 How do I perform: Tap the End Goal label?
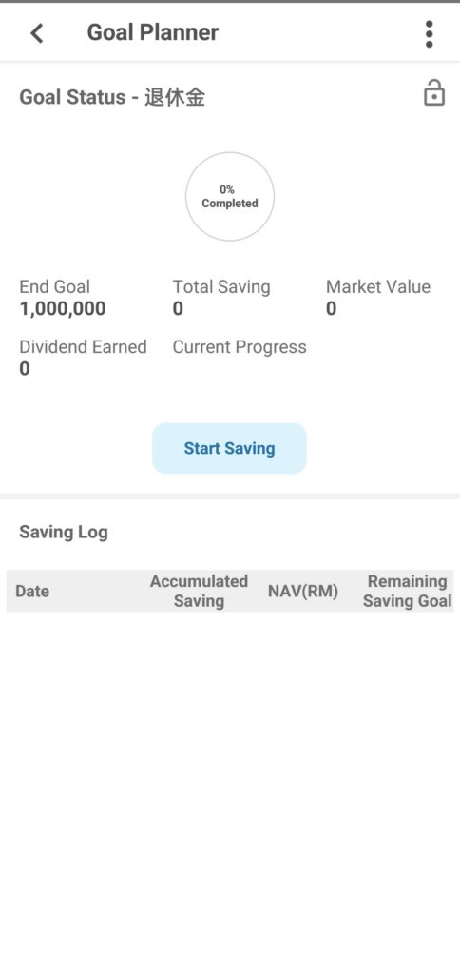(54, 287)
